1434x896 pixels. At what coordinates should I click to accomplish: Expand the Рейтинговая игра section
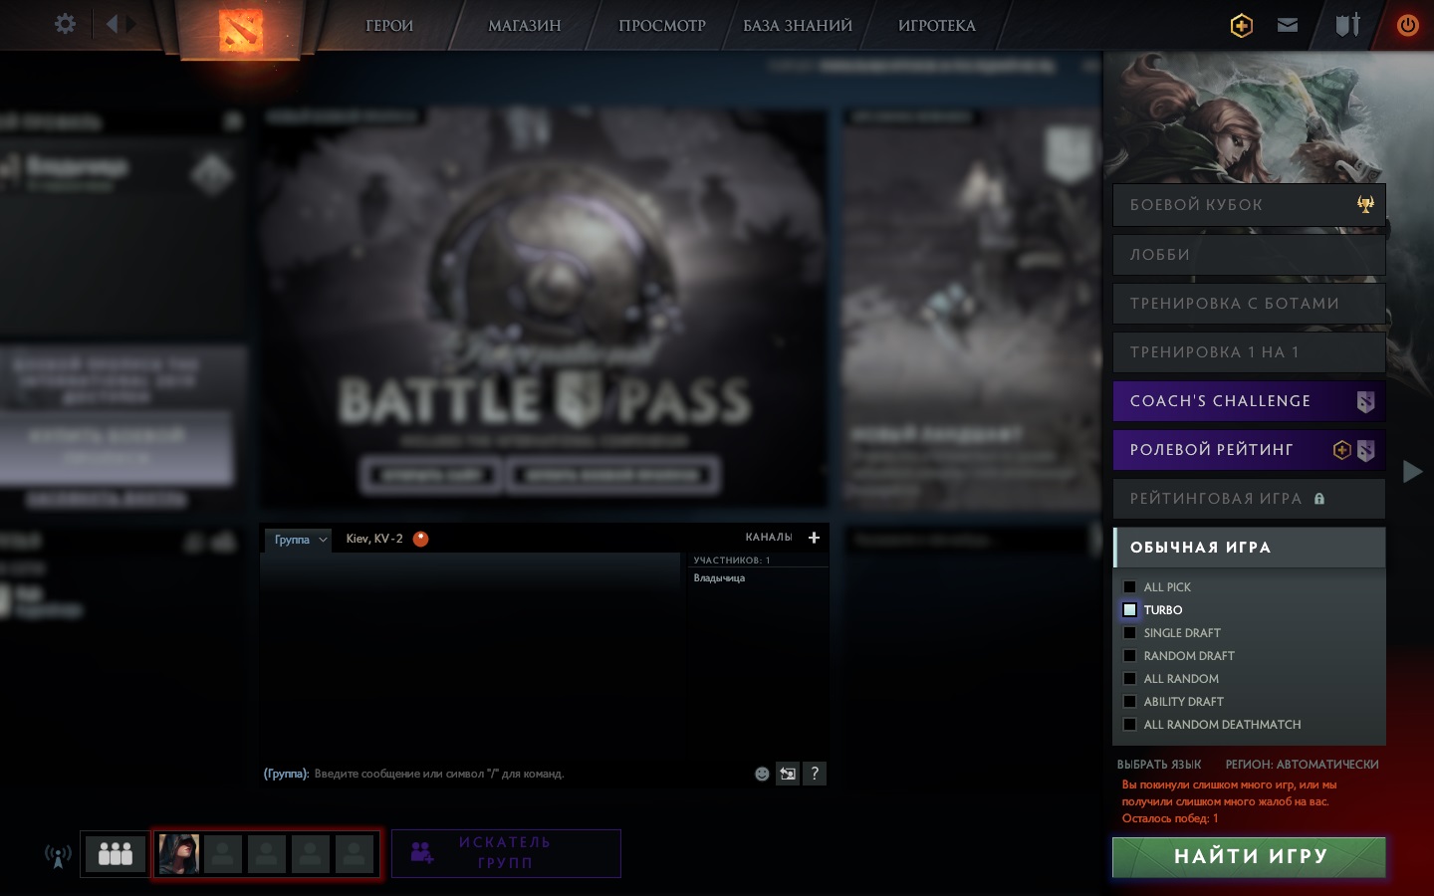1249,499
